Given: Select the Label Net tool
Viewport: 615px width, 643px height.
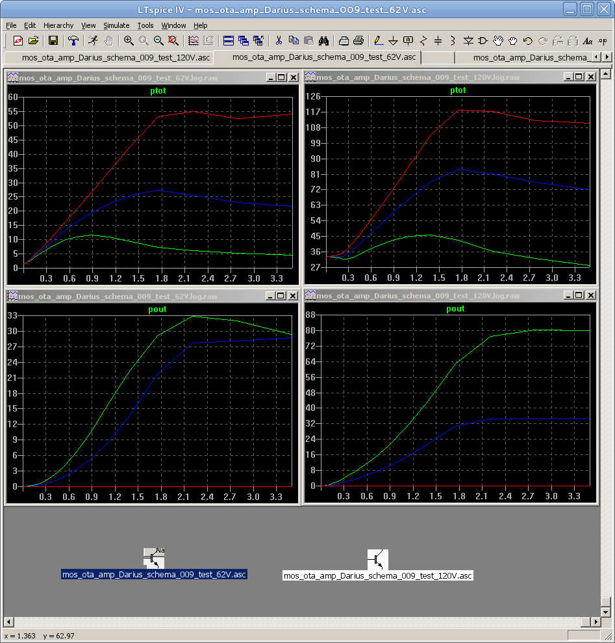Looking at the screenshot, I should 408,40.
